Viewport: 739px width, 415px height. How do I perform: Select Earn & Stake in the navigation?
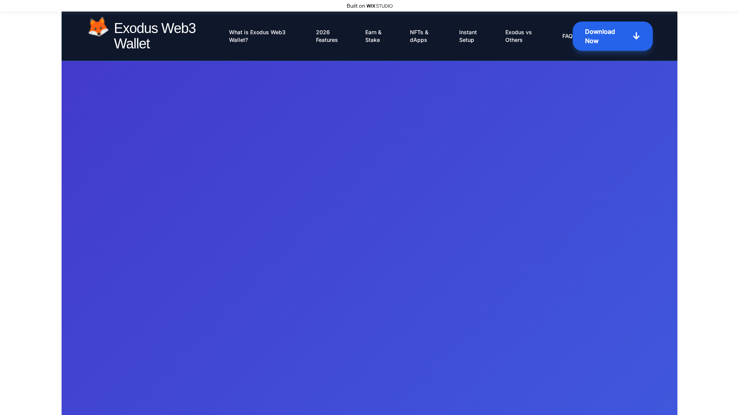[373, 36]
